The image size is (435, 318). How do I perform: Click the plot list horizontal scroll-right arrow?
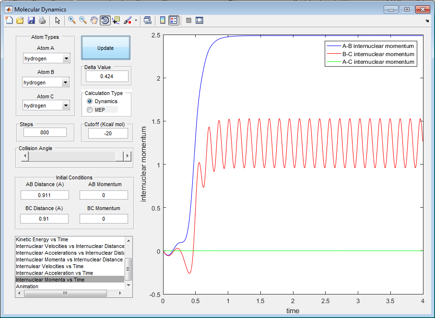point(120,293)
